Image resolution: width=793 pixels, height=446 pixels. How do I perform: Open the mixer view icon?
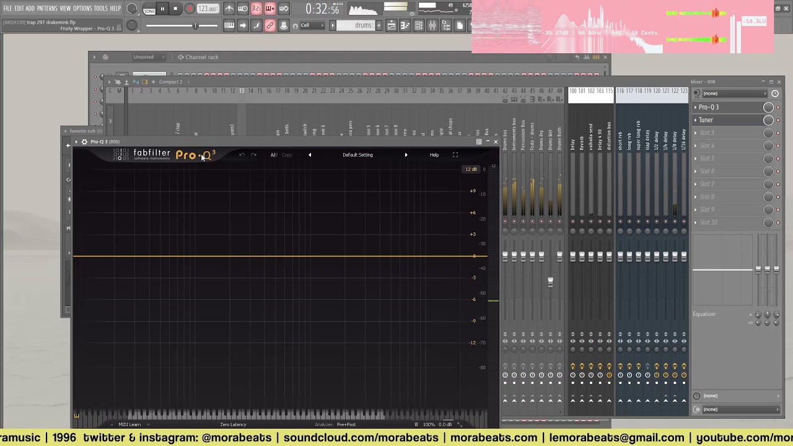432,25
